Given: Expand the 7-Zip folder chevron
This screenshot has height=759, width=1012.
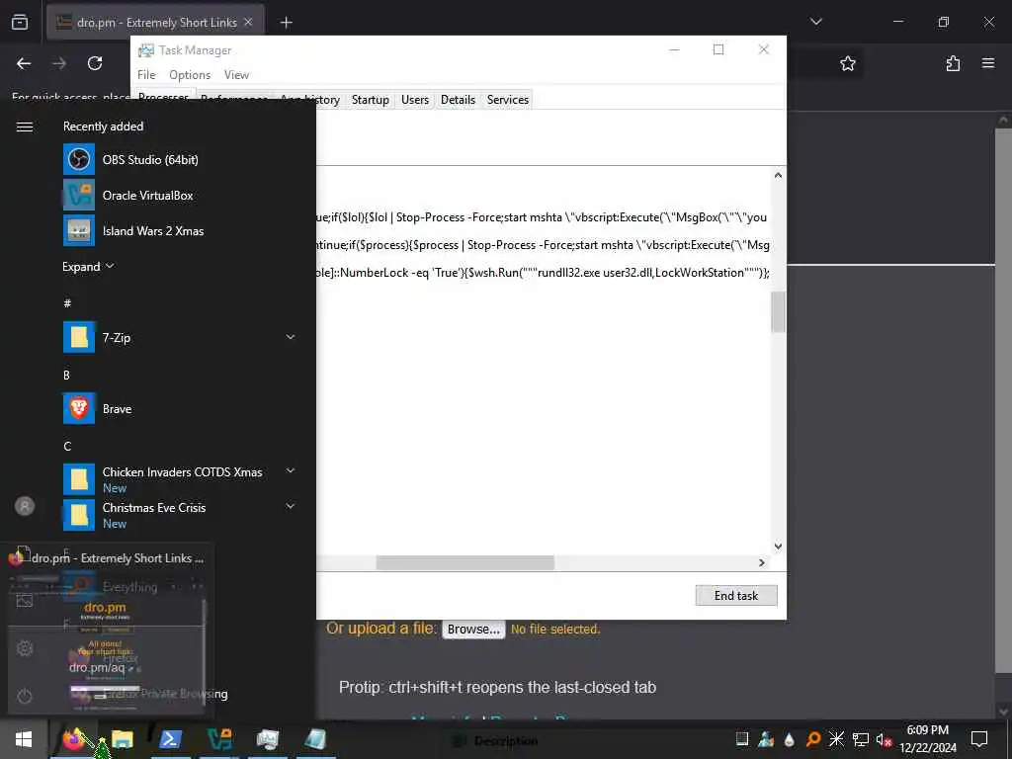Looking at the screenshot, I should click(291, 337).
